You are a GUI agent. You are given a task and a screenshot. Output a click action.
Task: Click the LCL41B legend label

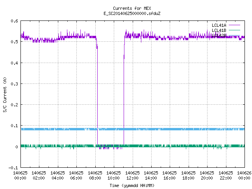[x=219, y=30]
